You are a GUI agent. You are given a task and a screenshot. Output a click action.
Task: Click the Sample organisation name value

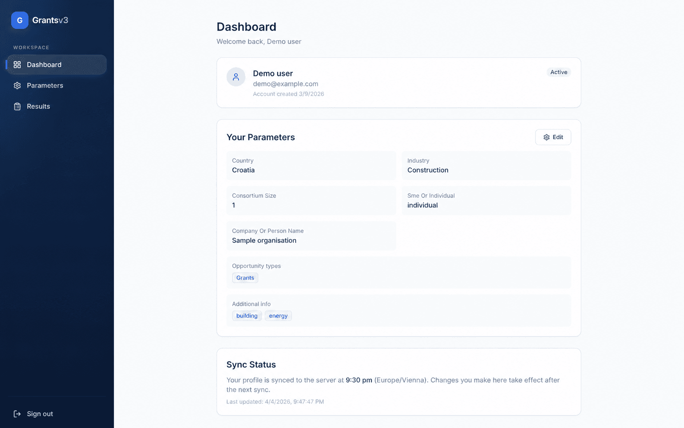[264, 241]
